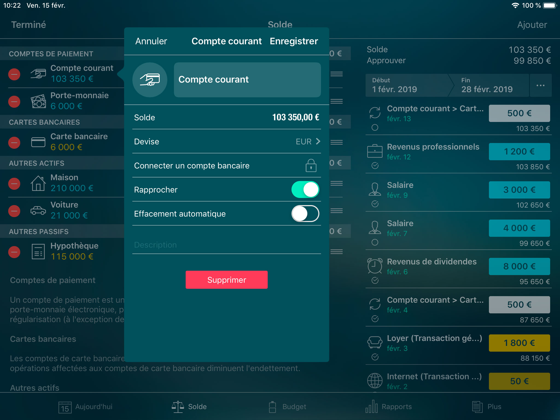560x420 pixels.
Task: Open the date range options with the ellipsis button
Action: pos(541,85)
